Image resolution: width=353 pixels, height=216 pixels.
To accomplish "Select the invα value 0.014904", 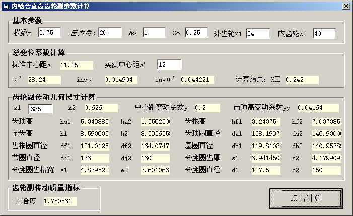I will 121,80.
